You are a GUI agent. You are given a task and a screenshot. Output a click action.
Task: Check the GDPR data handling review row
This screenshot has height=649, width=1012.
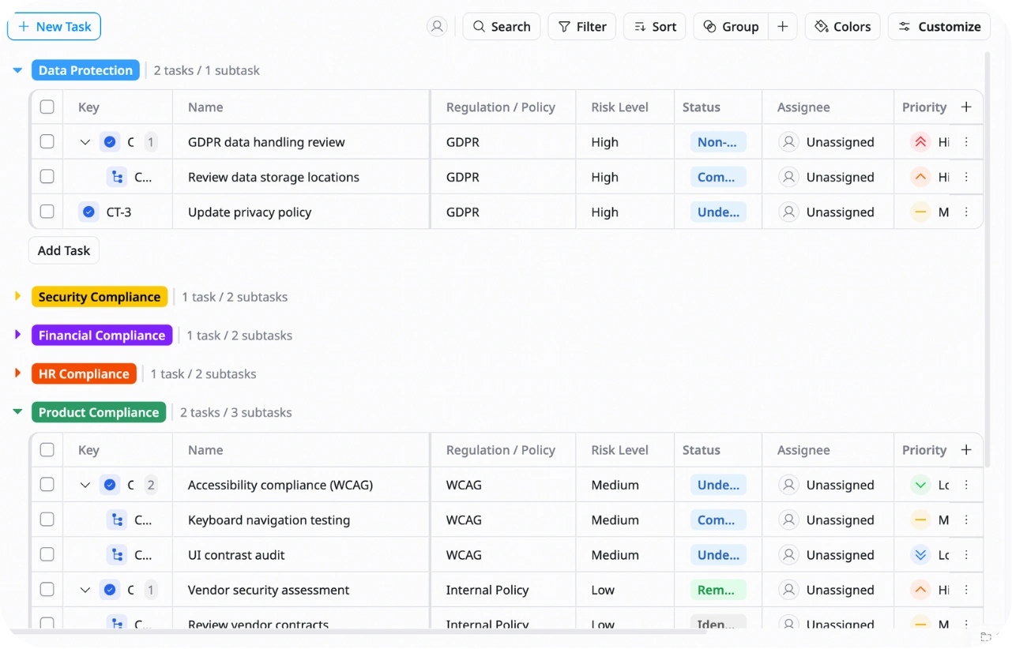pyautogui.click(x=47, y=142)
